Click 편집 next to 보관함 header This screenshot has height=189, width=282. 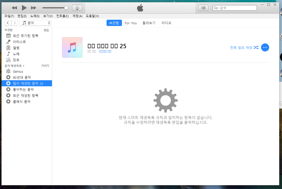pyautogui.click(x=46, y=30)
